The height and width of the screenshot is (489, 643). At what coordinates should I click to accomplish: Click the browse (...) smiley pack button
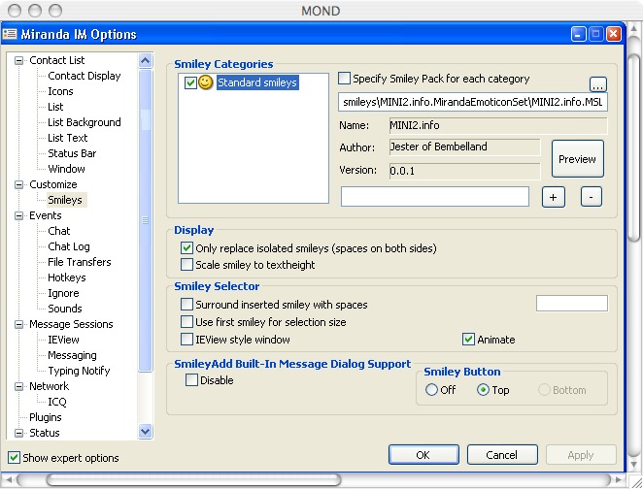point(598,84)
